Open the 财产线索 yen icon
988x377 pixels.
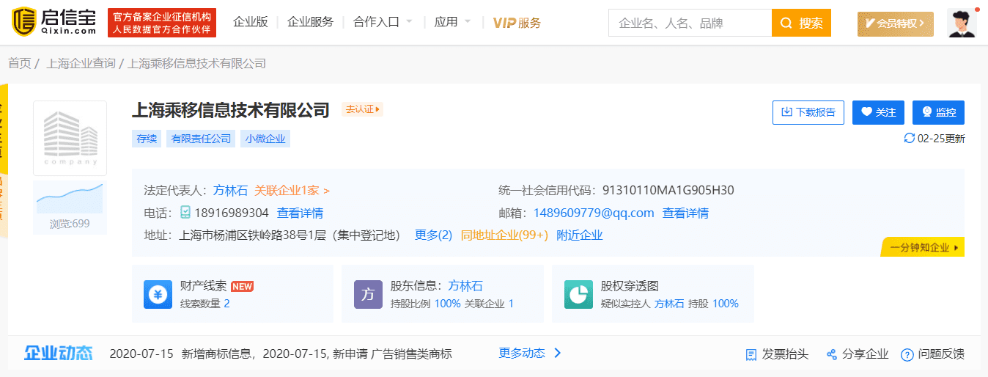158,294
